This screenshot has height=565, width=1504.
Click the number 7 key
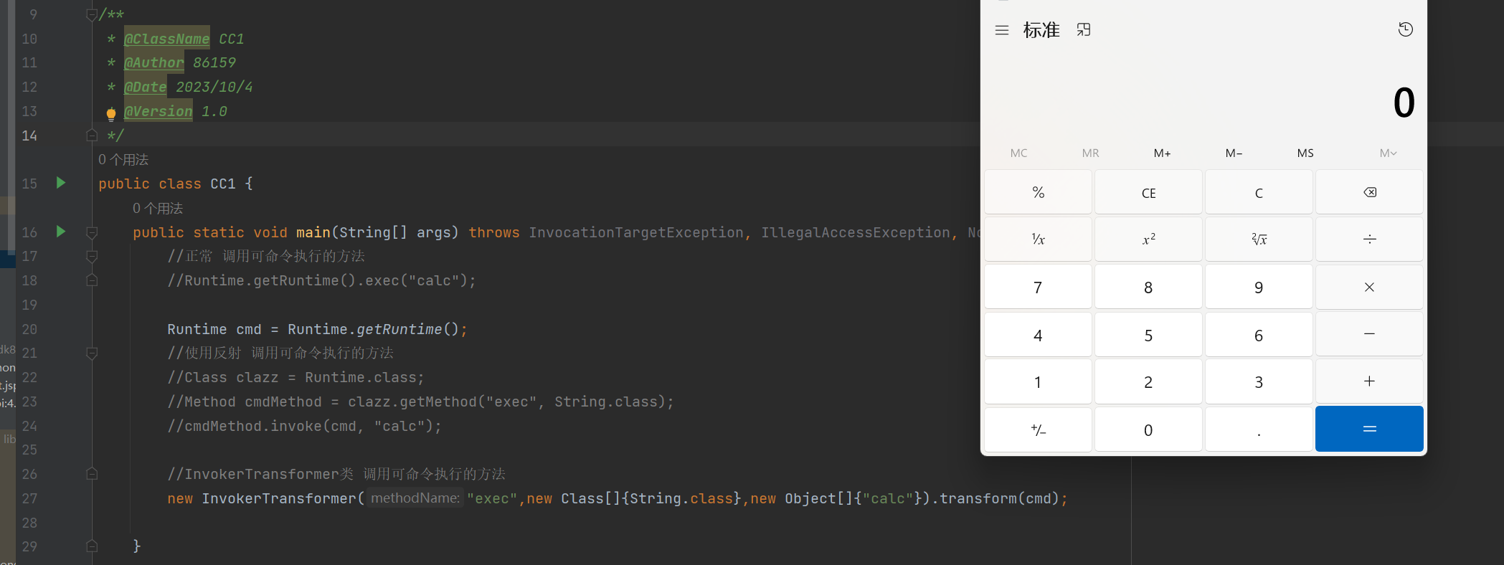coord(1038,287)
